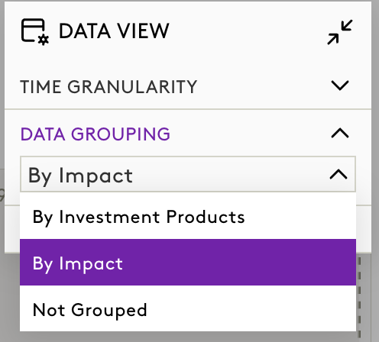Click the Data View window-gear icon
Image resolution: width=379 pixels, height=342 pixels.
click(35, 32)
